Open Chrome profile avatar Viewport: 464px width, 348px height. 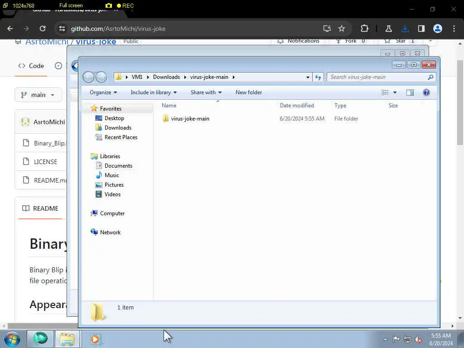pos(438,29)
